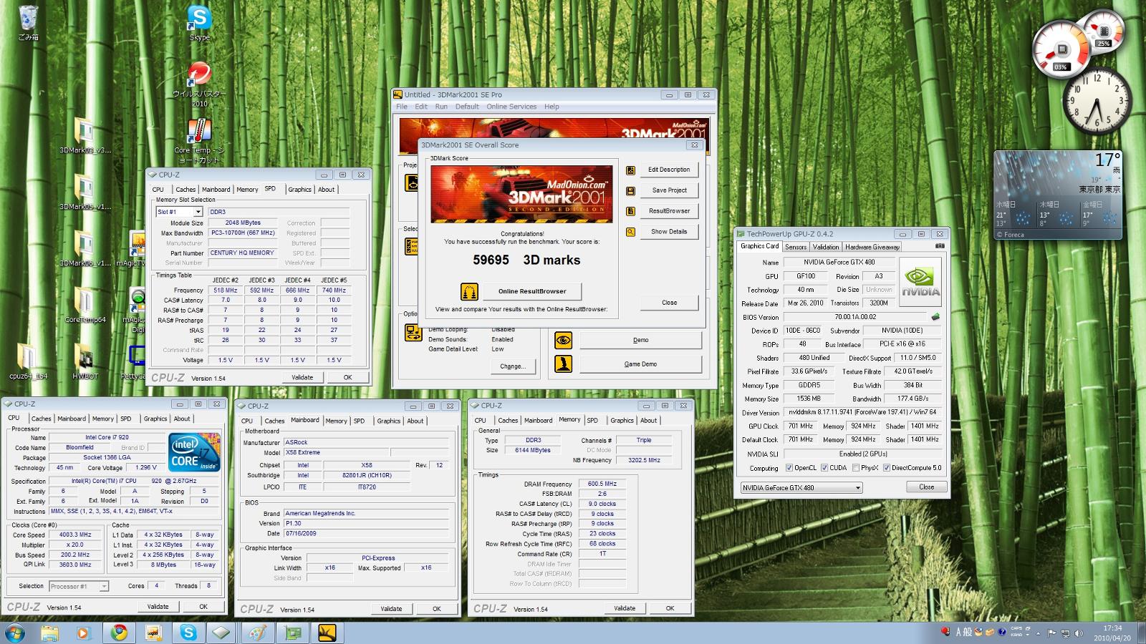Open Chrome from the taskbar

point(119,633)
